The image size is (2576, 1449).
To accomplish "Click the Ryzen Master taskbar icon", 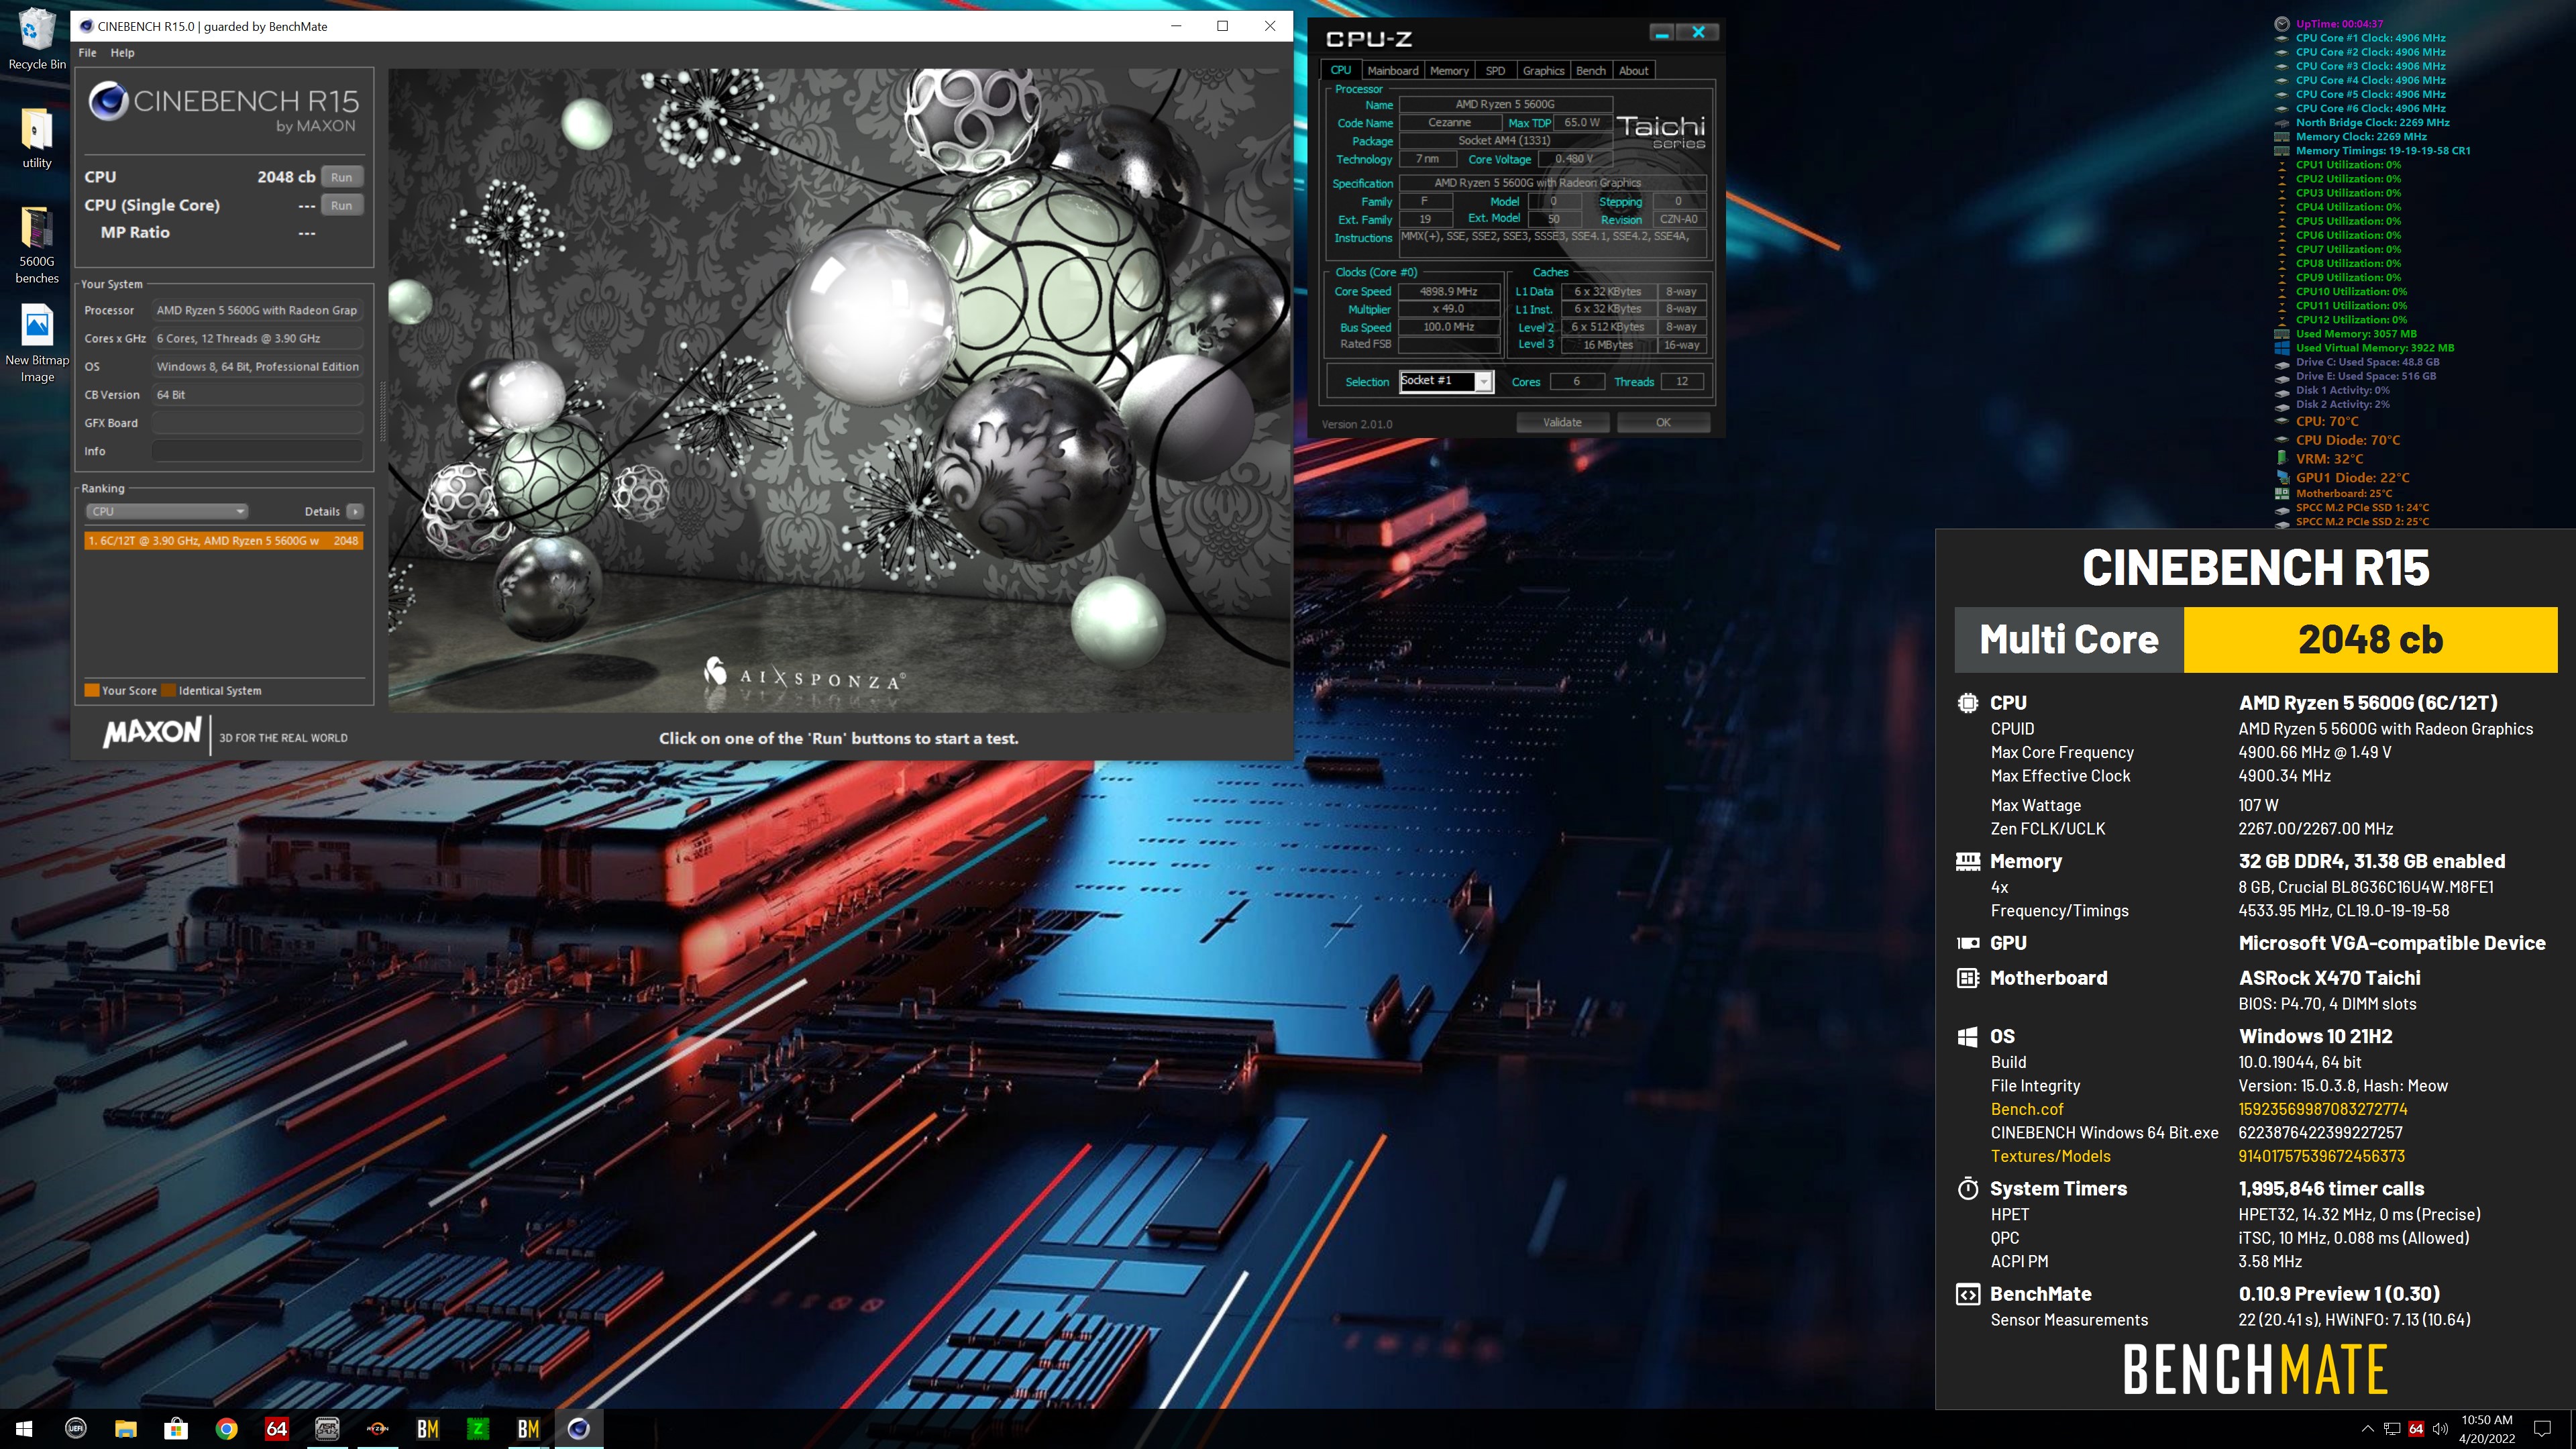I will coord(378,1428).
